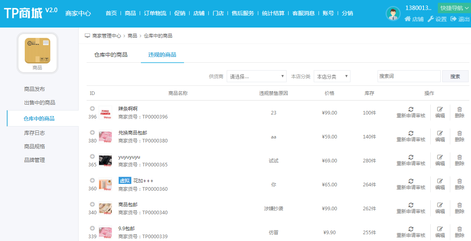Image resolution: width=471 pixels, height=241 pixels.
Task: Click the delete trash icon for product 365
Action: [459, 157]
